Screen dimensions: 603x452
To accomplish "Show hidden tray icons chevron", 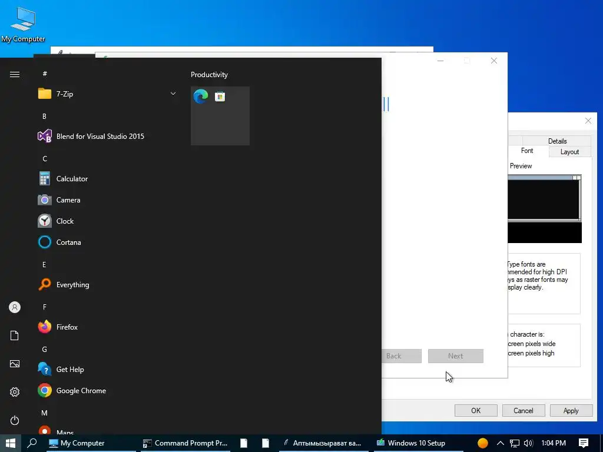I will click(500, 443).
